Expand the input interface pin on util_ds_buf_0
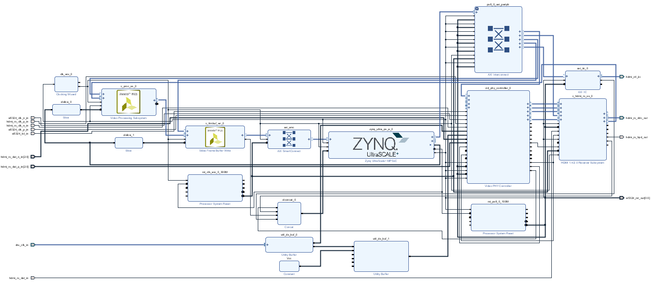This screenshot has width=659, height=283. tap(267, 245)
